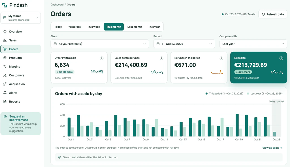Open the Compare with Last year dropdown
The image size is (290, 167).
[x=253, y=44]
